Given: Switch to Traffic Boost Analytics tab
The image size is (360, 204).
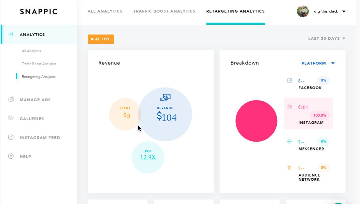Looking at the screenshot, I should (164, 11).
